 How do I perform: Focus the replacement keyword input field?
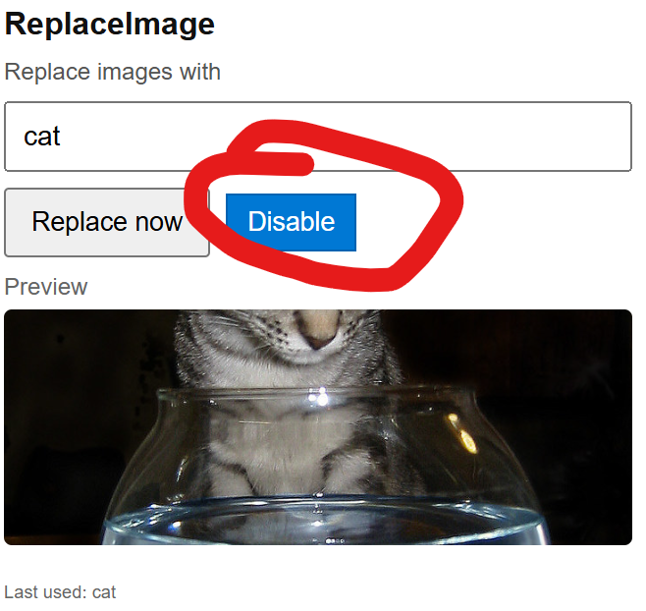(x=318, y=137)
